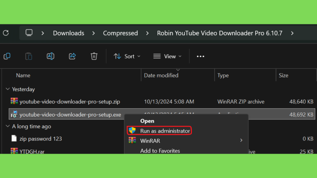This screenshot has width=317, height=178.
Task: Expand the chevron after Compressed breadcrumb
Action: click(147, 33)
